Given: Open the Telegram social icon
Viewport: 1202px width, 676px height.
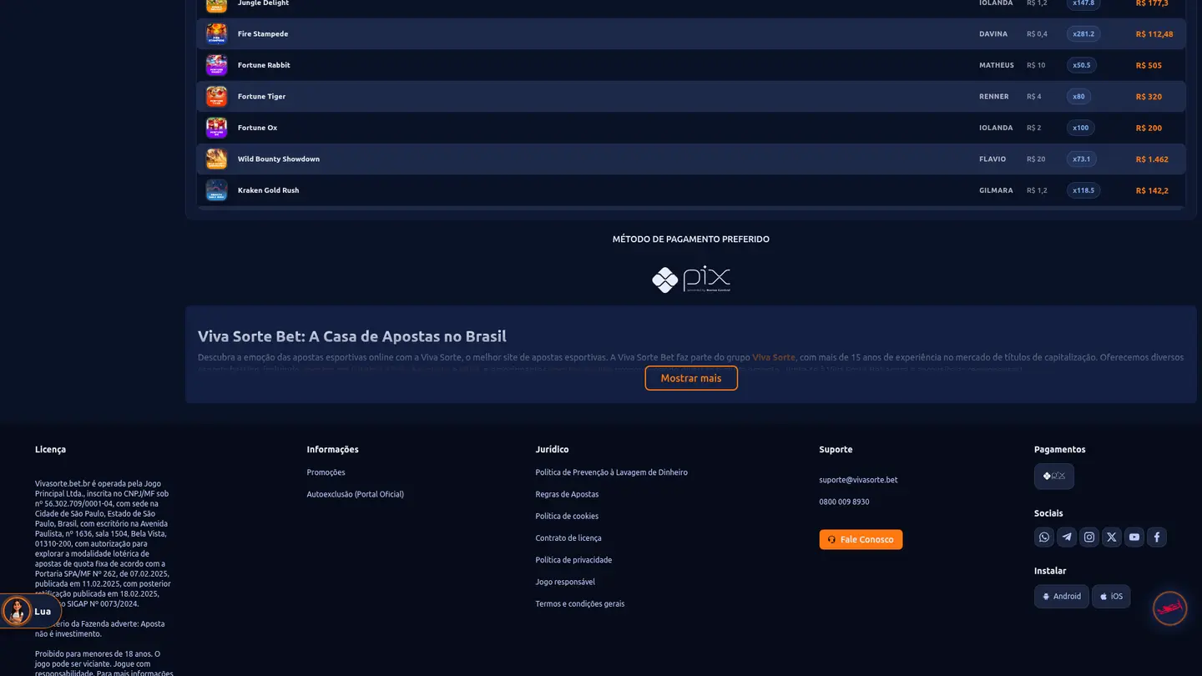Looking at the screenshot, I should [x=1067, y=537].
